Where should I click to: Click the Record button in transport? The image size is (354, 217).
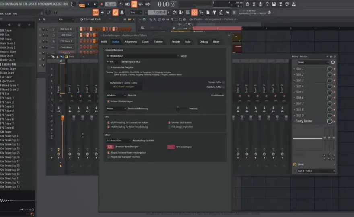pyautogui.click(x=102, y=4)
